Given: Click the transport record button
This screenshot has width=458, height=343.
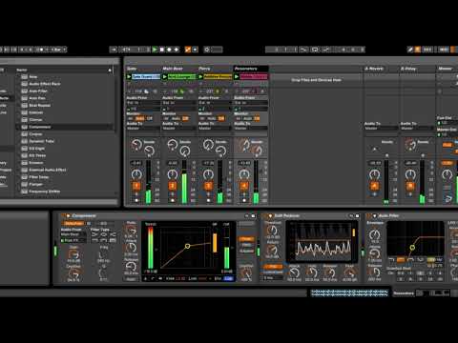Looking at the screenshot, I should point(169,50).
